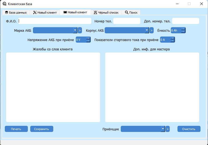Click the > button next to Приёмщик

coord(168,129)
